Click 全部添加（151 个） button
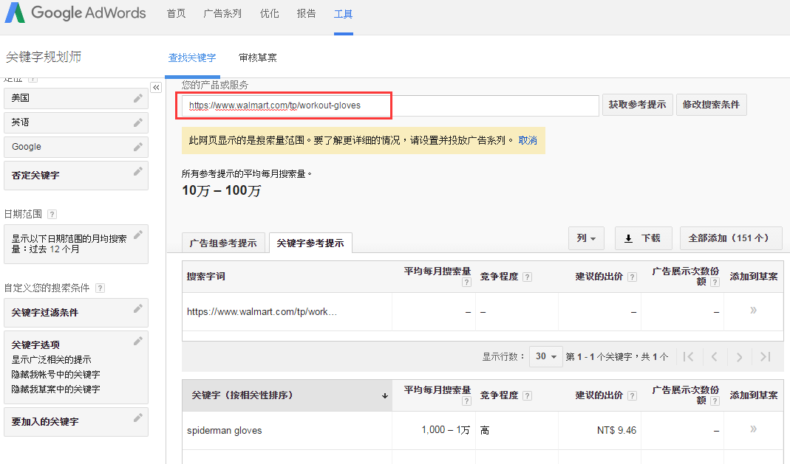The height and width of the screenshot is (464, 790). tap(731, 238)
